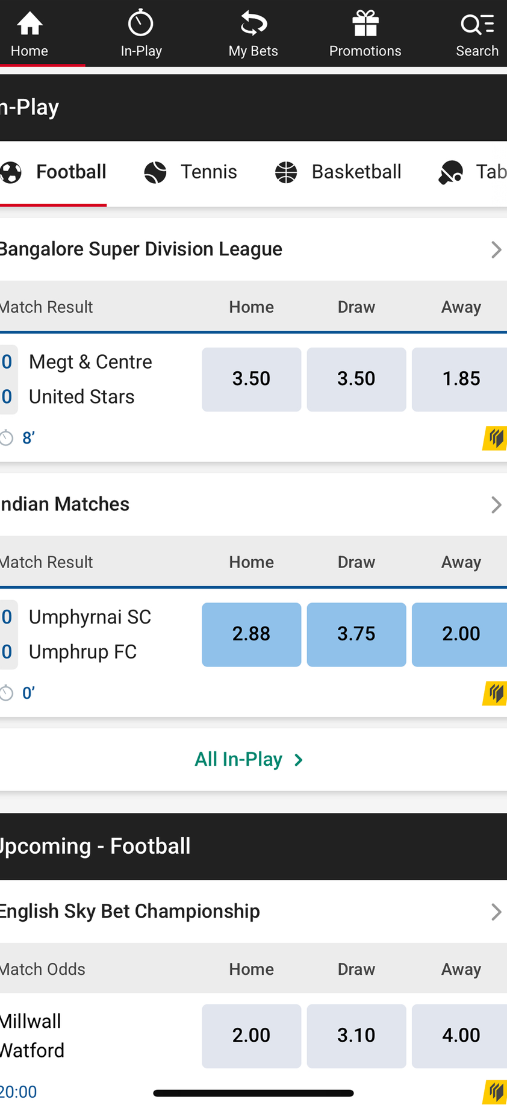The height and width of the screenshot is (1105, 507).
Task: Open In-Play stopwatch icon
Action: 141,23
